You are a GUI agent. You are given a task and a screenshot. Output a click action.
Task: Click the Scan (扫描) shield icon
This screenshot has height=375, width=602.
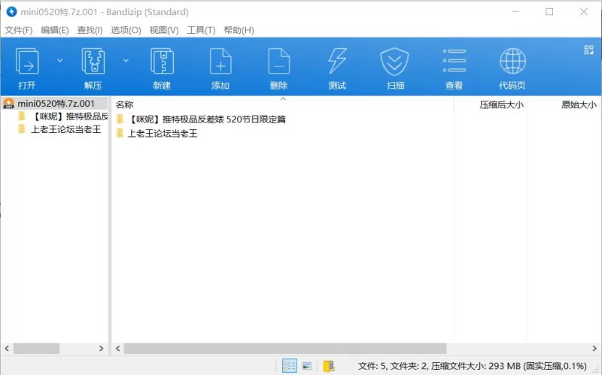[x=394, y=62]
